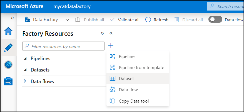Click the Publish all button

[x=89, y=20]
